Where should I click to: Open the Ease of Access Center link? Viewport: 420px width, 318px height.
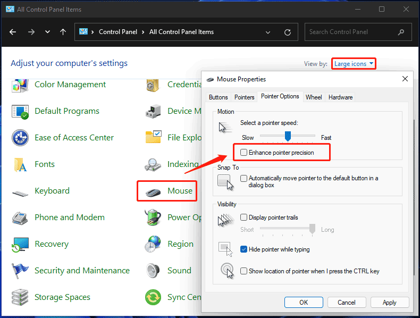pos(74,137)
